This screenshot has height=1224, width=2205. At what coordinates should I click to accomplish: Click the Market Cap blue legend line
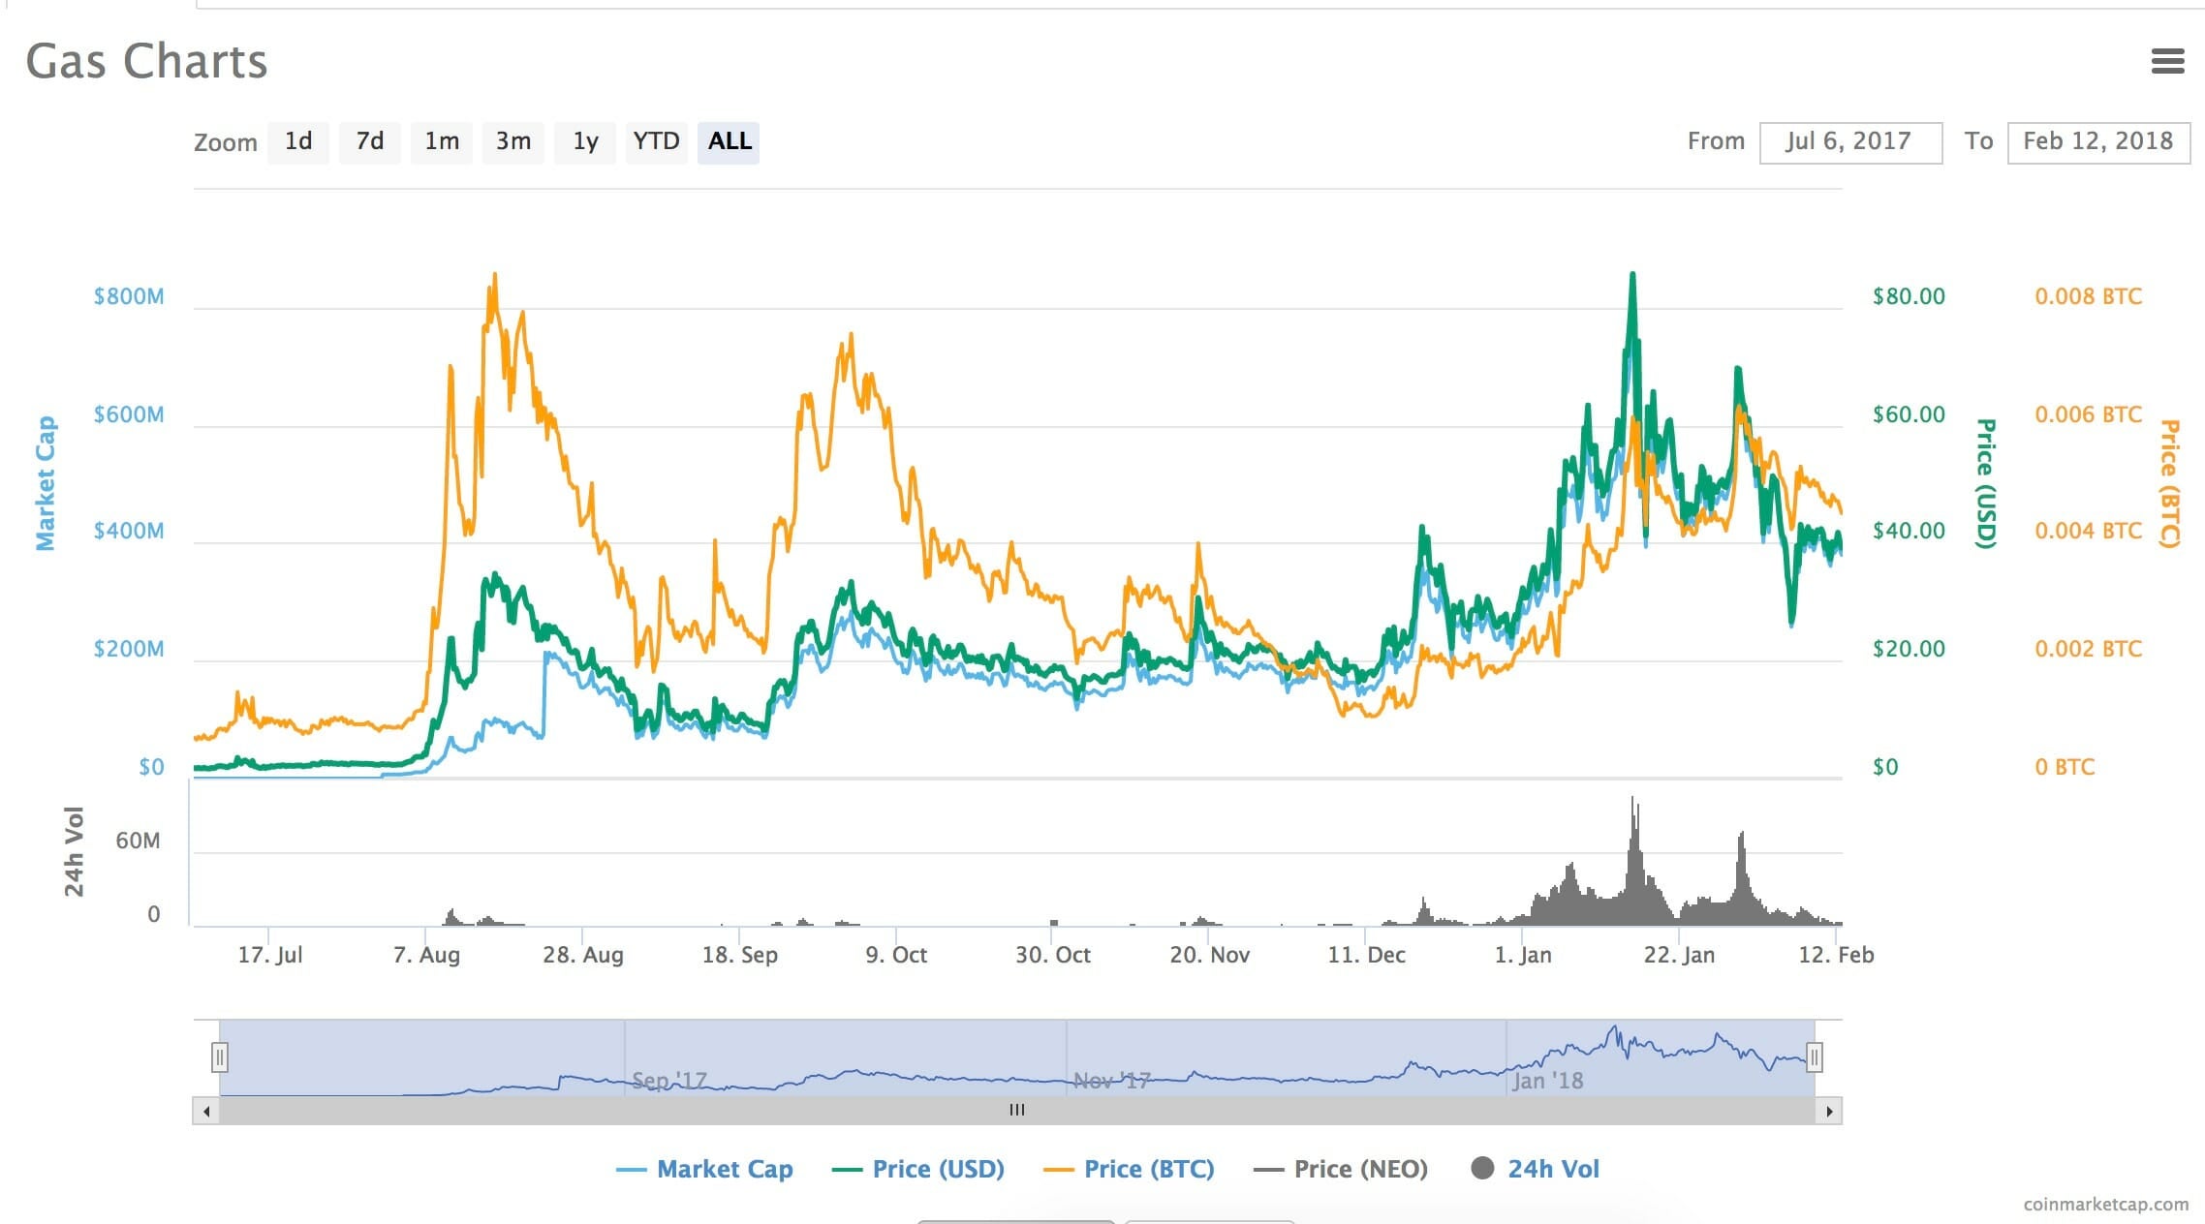(x=631, y=1171)
